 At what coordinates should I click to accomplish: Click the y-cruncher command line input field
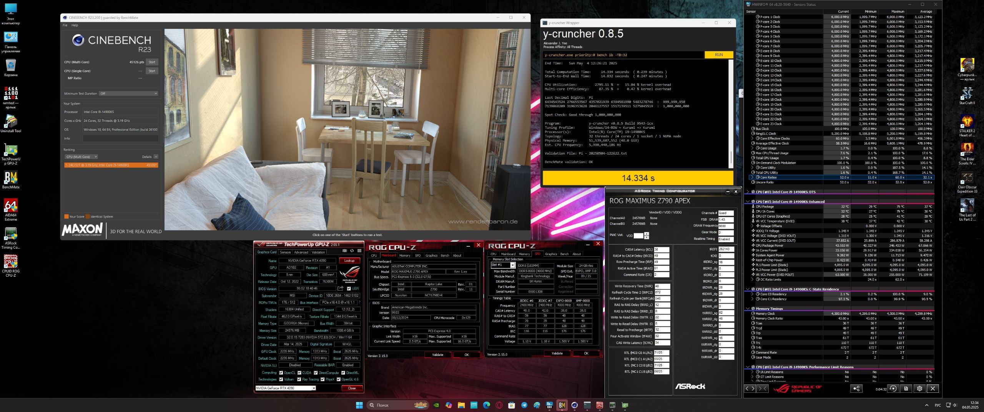pyautogui.click(x=623, y=55)
